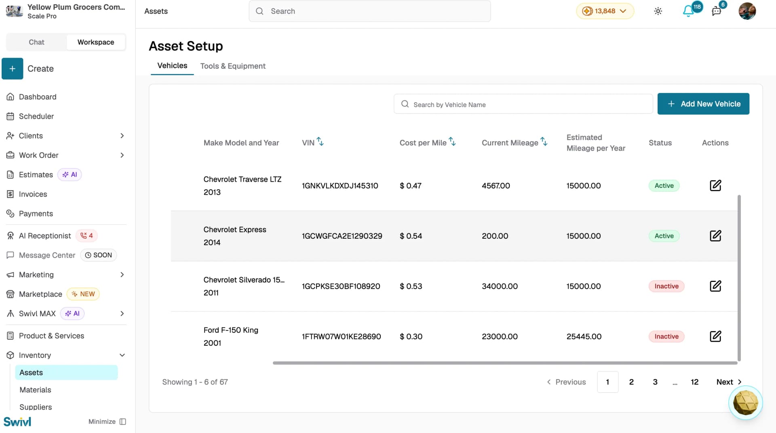Image resolution: width=776 pixels, height=433 pixels.
Task: Go to page 12
Action: pos(694,382)
